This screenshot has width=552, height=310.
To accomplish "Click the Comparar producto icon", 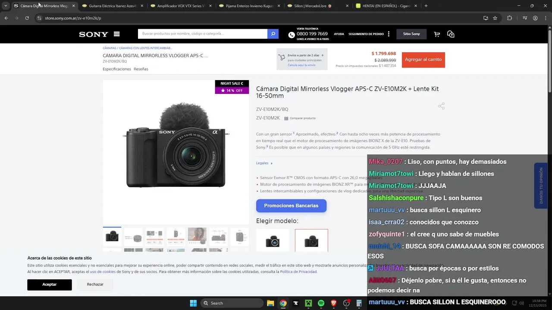I will 286,118.
